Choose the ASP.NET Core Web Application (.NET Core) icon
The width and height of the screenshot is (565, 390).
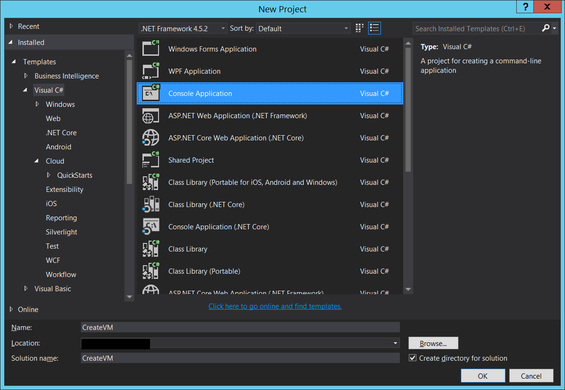(150, 138)
